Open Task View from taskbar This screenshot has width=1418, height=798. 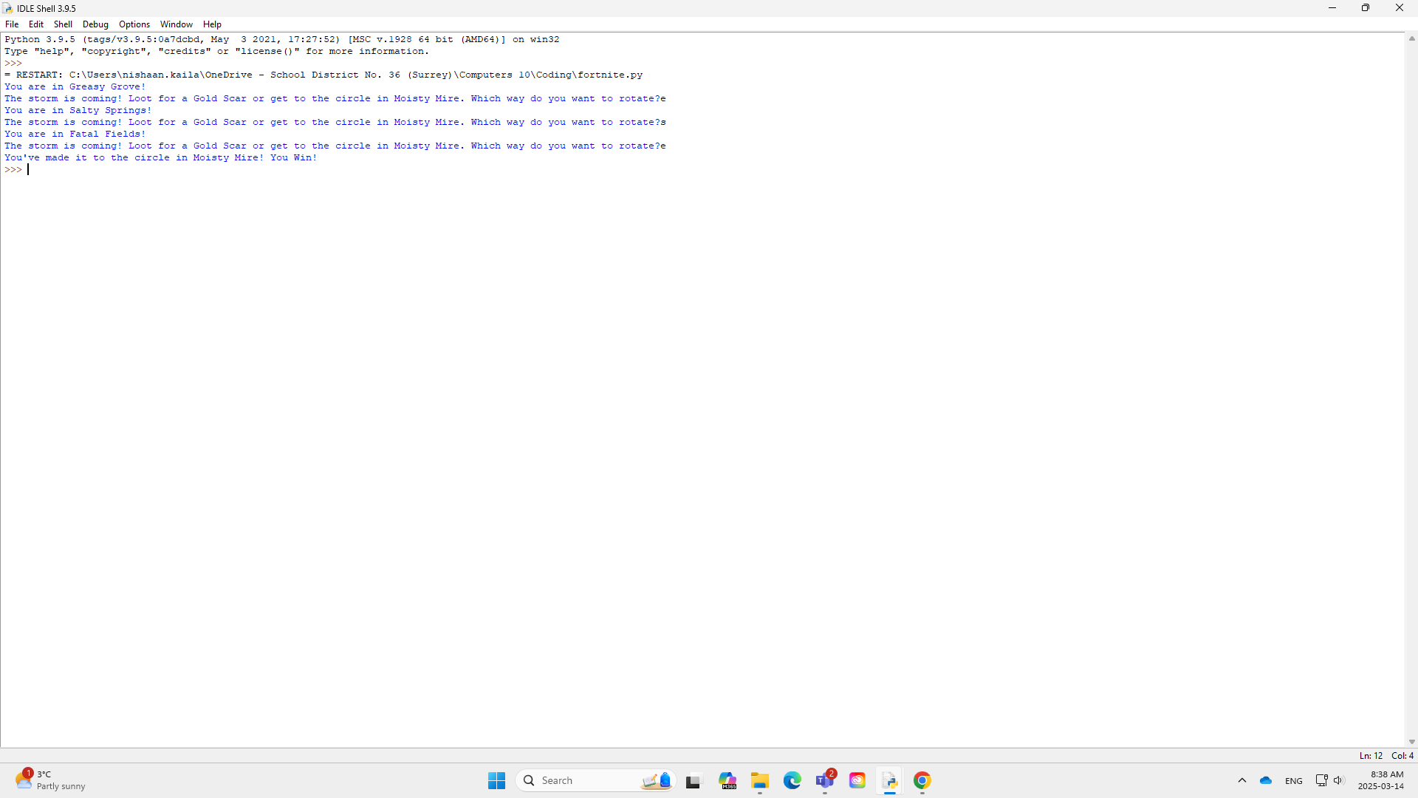[x=693, y=780]
